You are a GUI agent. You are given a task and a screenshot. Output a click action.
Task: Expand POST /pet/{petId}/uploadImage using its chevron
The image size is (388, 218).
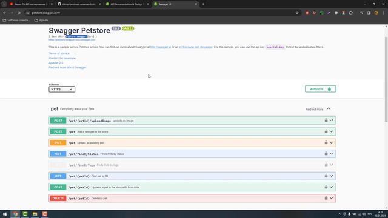click(x=332, y=121)
